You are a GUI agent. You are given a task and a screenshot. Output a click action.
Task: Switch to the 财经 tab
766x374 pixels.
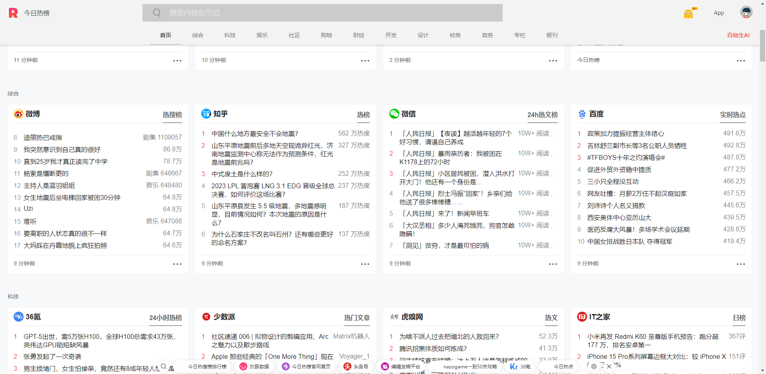click(359, 35)
